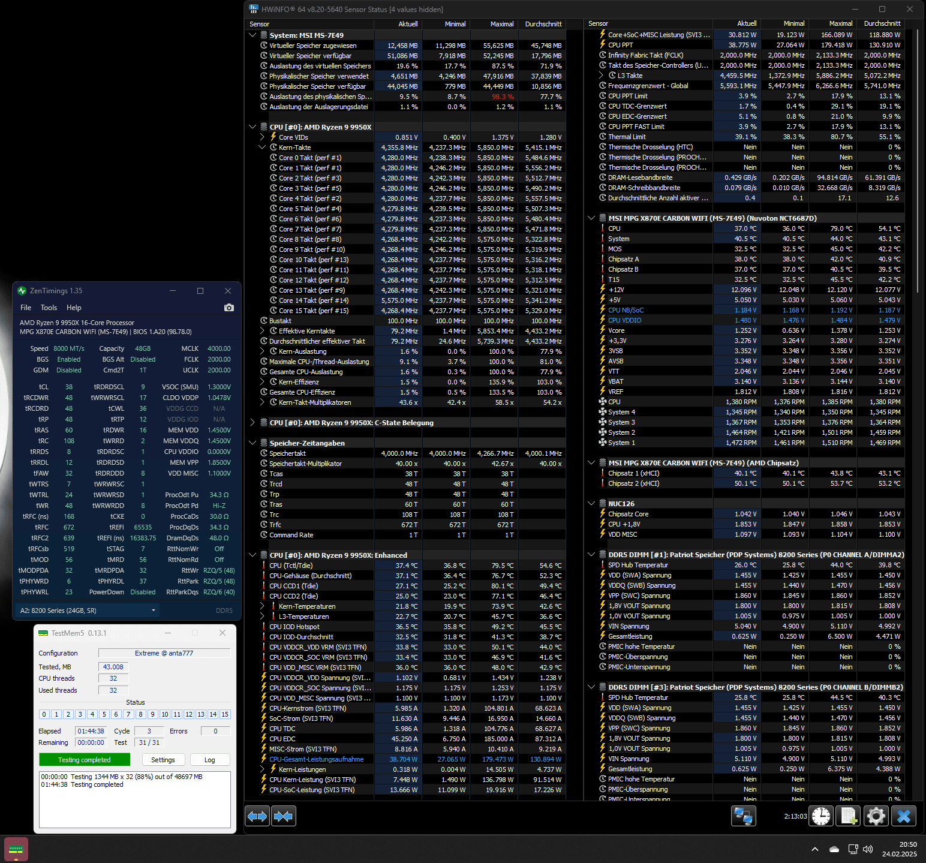Collapse MSI MPG X870E (AMD Chipsatz) group
This screenshot has height=863, width=926.
coord(591,463)
